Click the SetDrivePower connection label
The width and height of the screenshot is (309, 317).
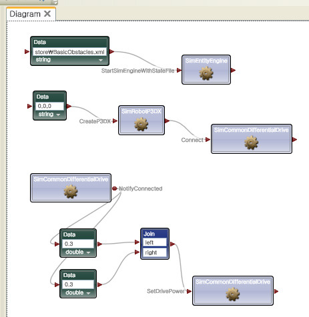(x=166, y=291)
